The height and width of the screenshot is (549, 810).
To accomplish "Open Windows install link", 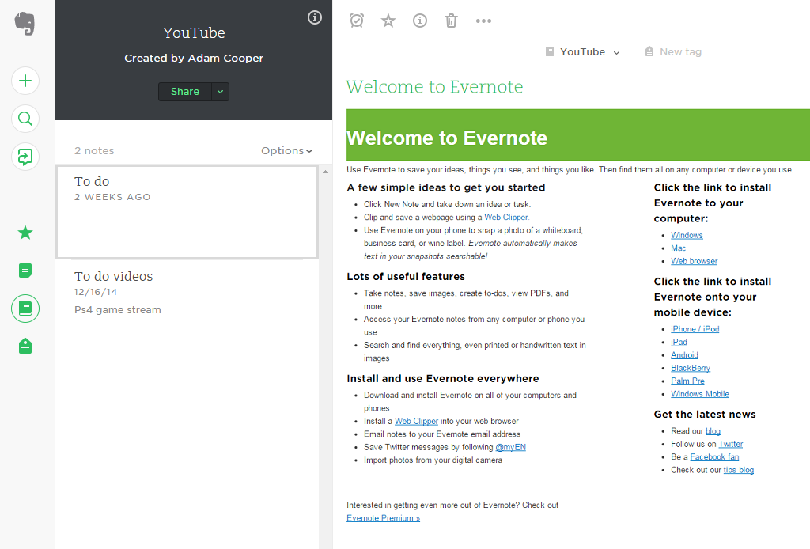I will (x=687, y=235).
